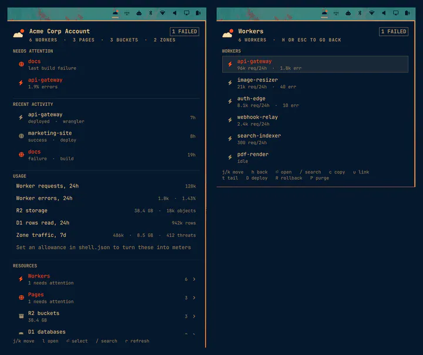Screen dimensions: 423x355
Task: Click the volume icon in left panel top bar
Action: [x=174, y=13]
